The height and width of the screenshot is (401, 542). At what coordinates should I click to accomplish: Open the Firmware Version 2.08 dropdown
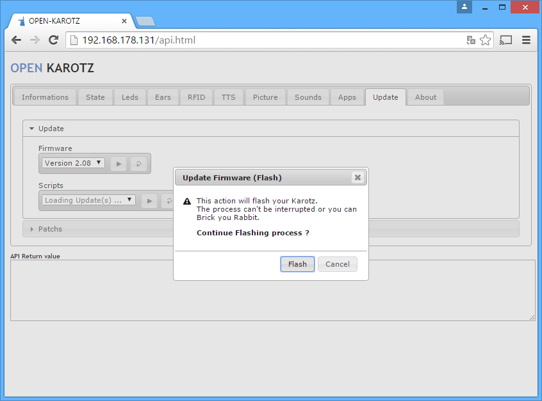coord(73,163)
